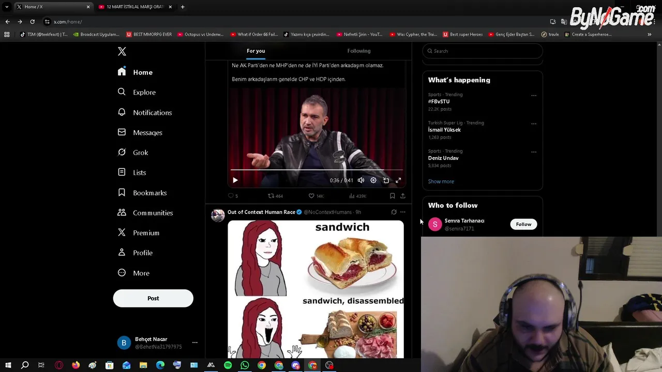
Task: Open Out of Context Human Race profile name
Action: 261,212
